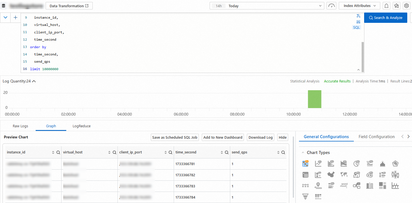Screen dimensions: 412x203
Task: Sort the virtual_host column
Action: point(109,152)
